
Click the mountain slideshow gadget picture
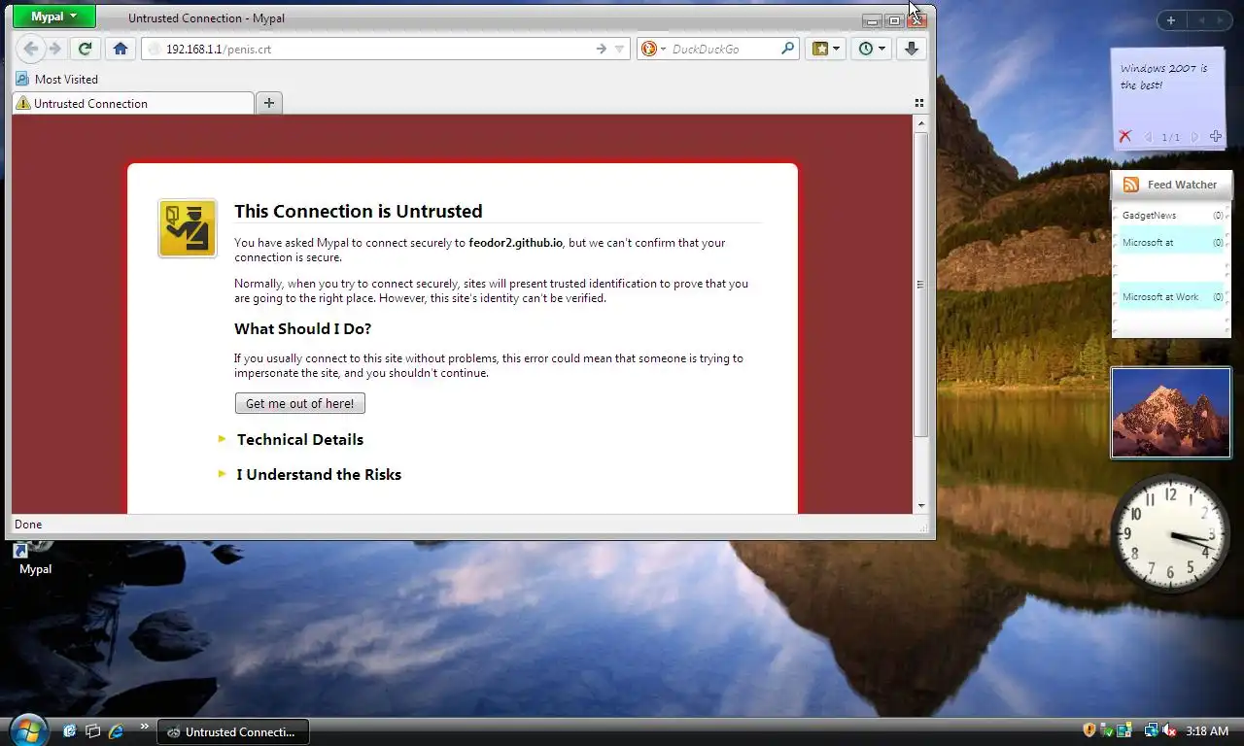click(1171, 413)
